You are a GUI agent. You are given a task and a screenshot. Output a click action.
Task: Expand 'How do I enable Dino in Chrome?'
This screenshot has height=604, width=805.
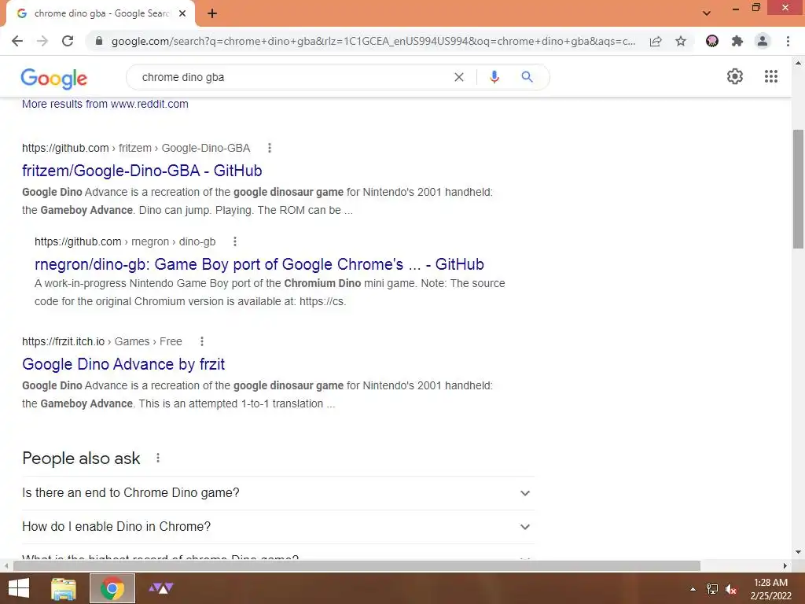(x=278, y=527)
